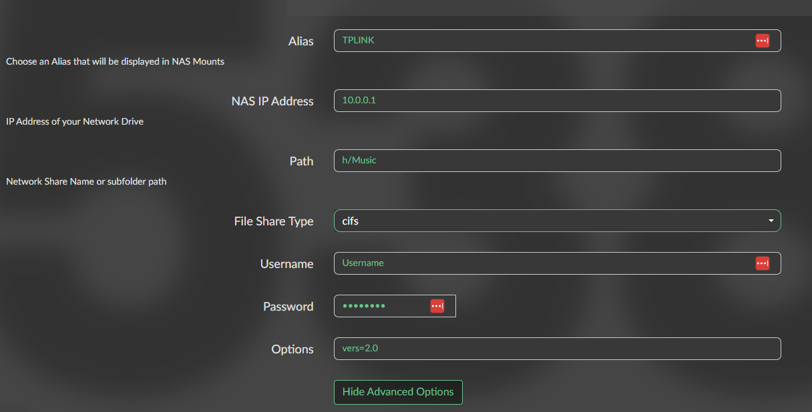Click the NAS IP Address label
812x412 pixels.
[272, 101]
